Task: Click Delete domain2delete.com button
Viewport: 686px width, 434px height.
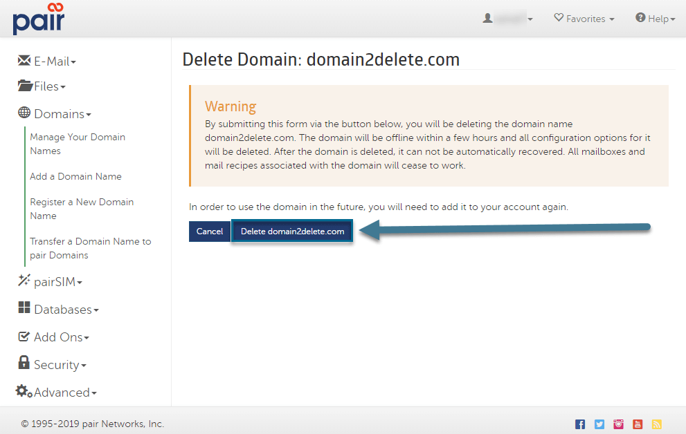Action: pos(292,232)
